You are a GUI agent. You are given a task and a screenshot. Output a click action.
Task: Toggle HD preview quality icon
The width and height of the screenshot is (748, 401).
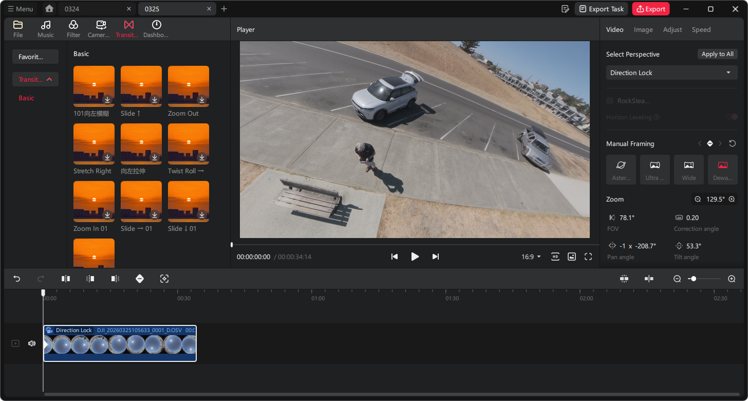pos(555,257)
